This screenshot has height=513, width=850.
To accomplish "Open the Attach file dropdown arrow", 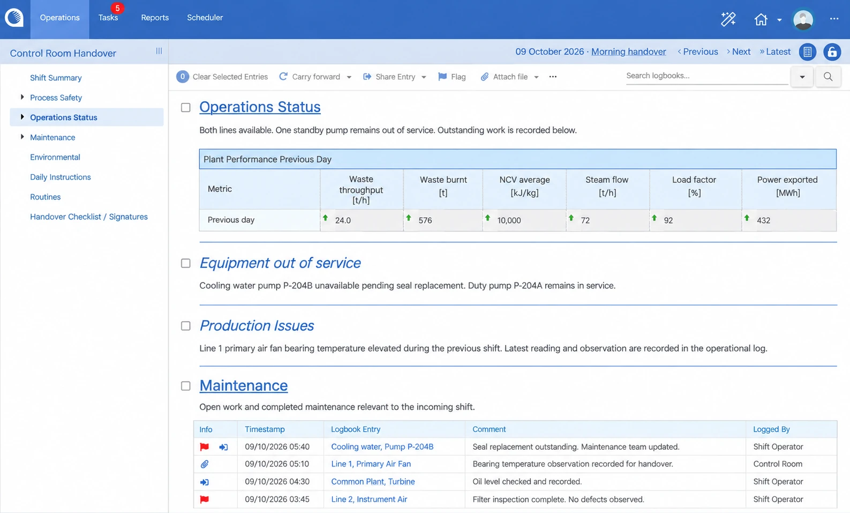I will (536, 77).
